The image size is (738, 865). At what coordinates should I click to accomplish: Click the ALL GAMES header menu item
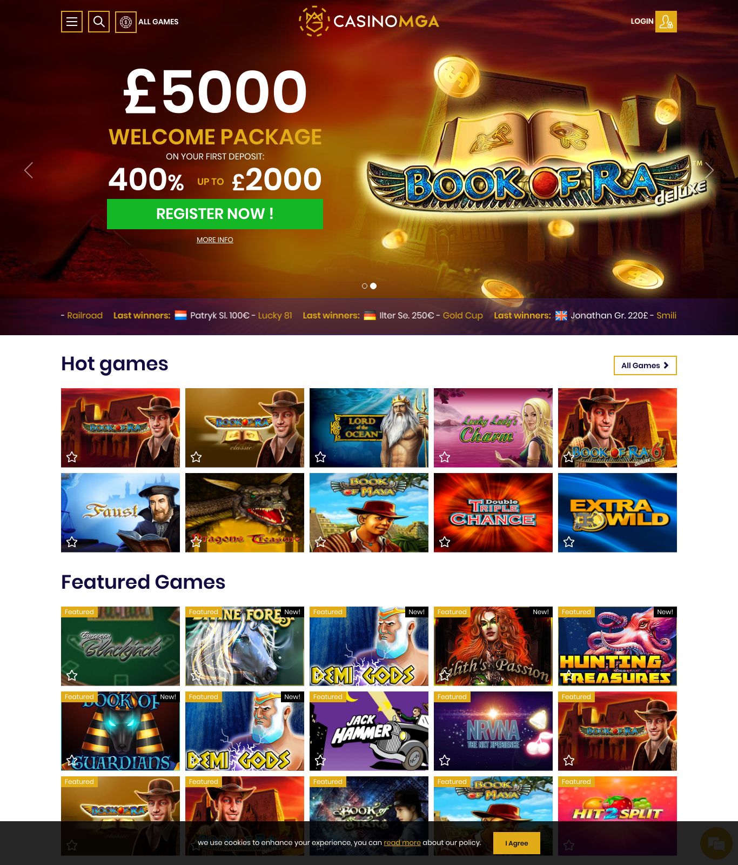[158, 22]
